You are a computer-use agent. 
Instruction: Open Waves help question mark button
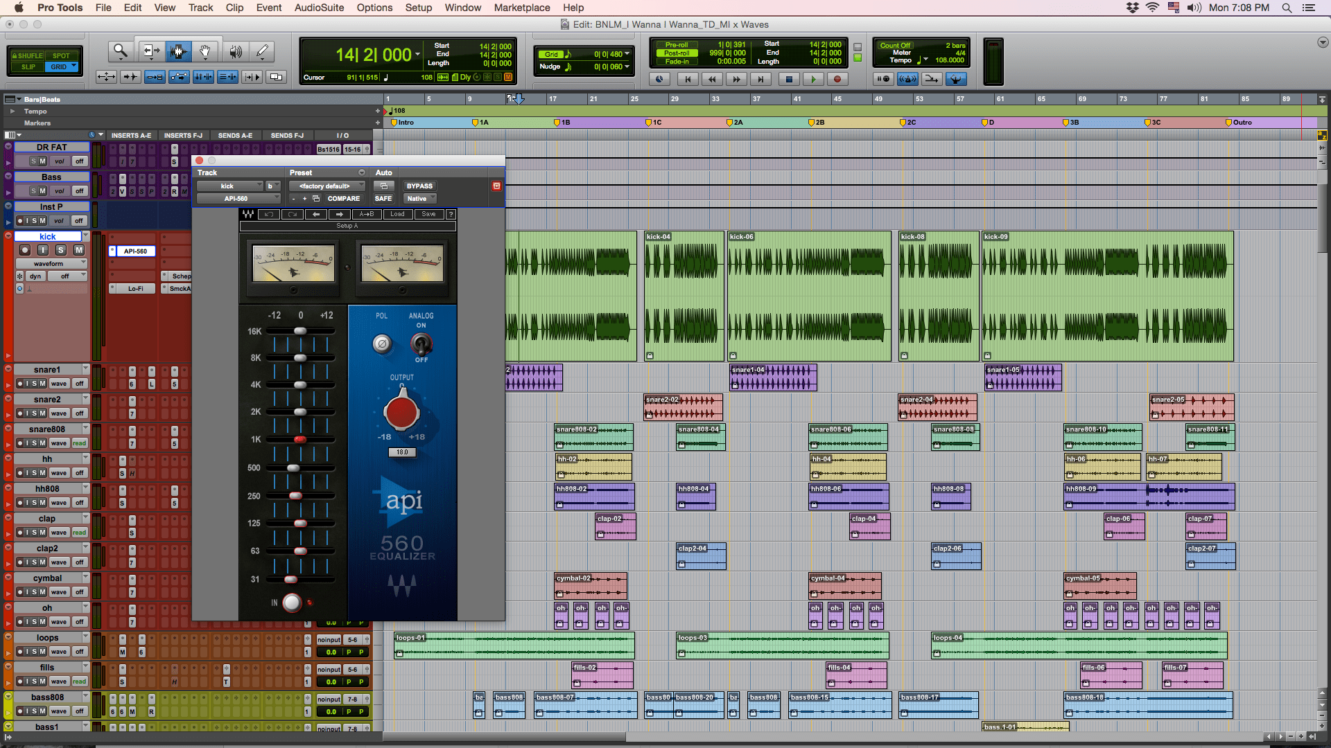(x=451, y=214)
